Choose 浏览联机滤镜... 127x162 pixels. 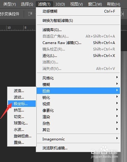pyautogui.click(x=78, y=148)
